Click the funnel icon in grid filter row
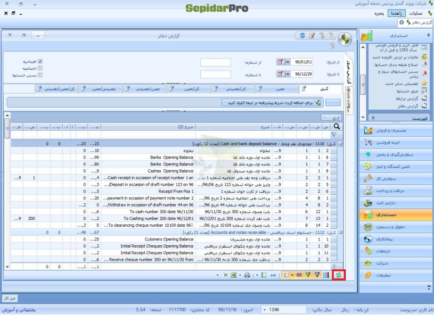Screen dimensions: 434x315 334,135
